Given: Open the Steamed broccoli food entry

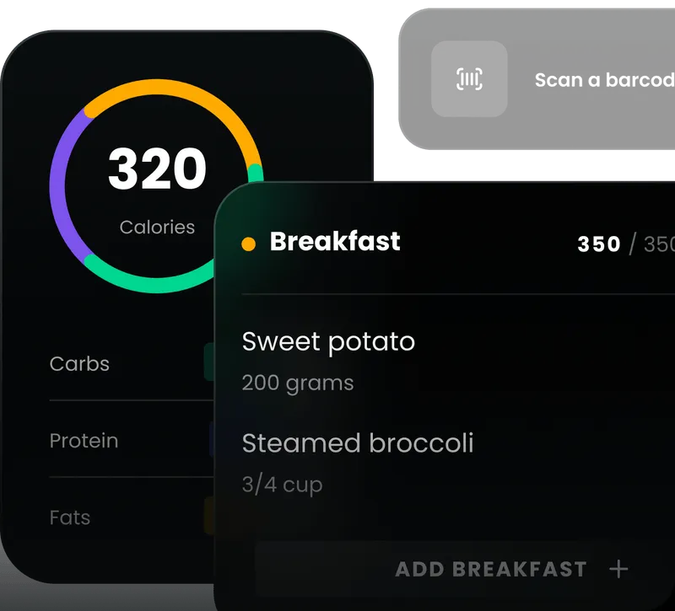Looking at the screenshot, I should (358, 442).
